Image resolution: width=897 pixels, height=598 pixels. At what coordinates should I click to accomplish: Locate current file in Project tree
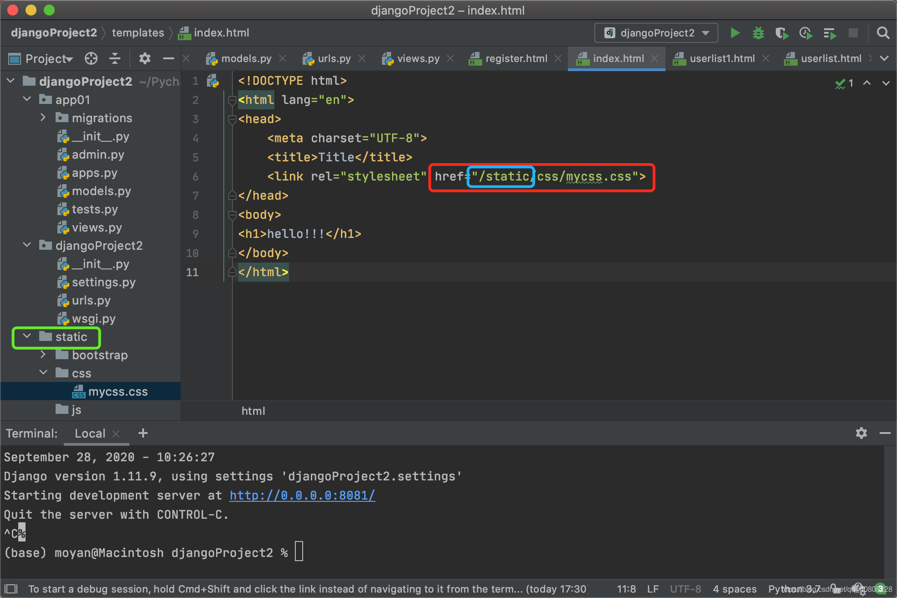91,58
